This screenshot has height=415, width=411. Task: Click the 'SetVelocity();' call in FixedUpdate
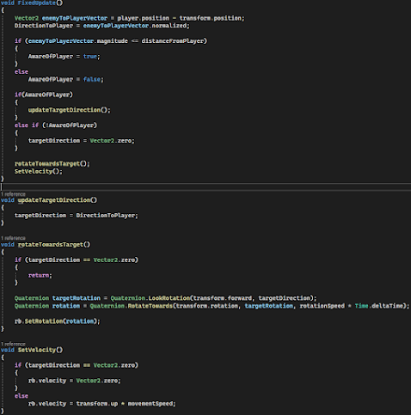(x=39, y=171)
